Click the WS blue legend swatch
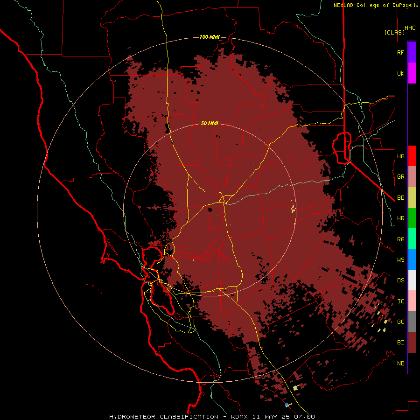The width and height of the screenshot is (420, 420). coord(412,259)
